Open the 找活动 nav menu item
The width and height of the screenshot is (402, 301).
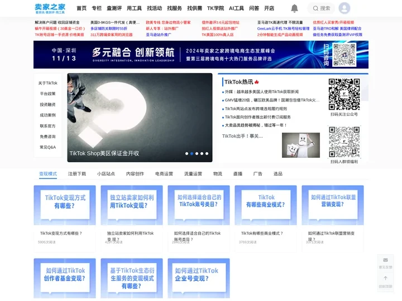(154, 8)
